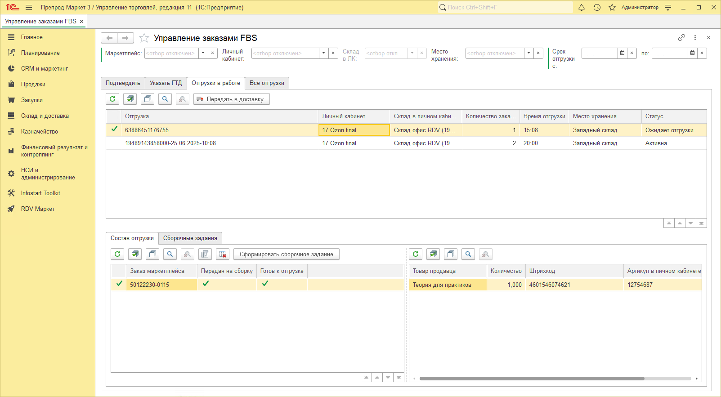This screenshot has height=397, width=721.
Task: Expand the Место хранения filter dropdown
Action: coord(528,53)
